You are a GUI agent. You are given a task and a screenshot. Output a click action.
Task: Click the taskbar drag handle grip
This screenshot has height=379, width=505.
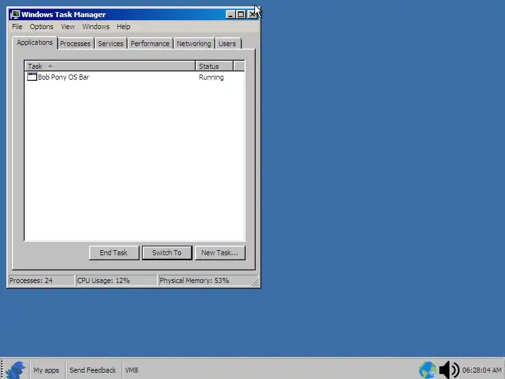tap(2, 370)
